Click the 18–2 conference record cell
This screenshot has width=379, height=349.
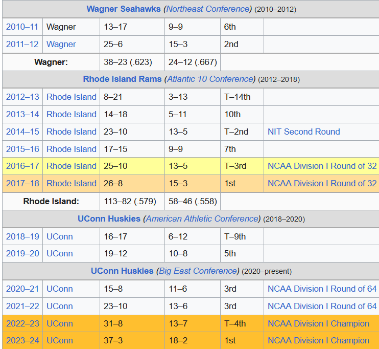coord(193,340)
